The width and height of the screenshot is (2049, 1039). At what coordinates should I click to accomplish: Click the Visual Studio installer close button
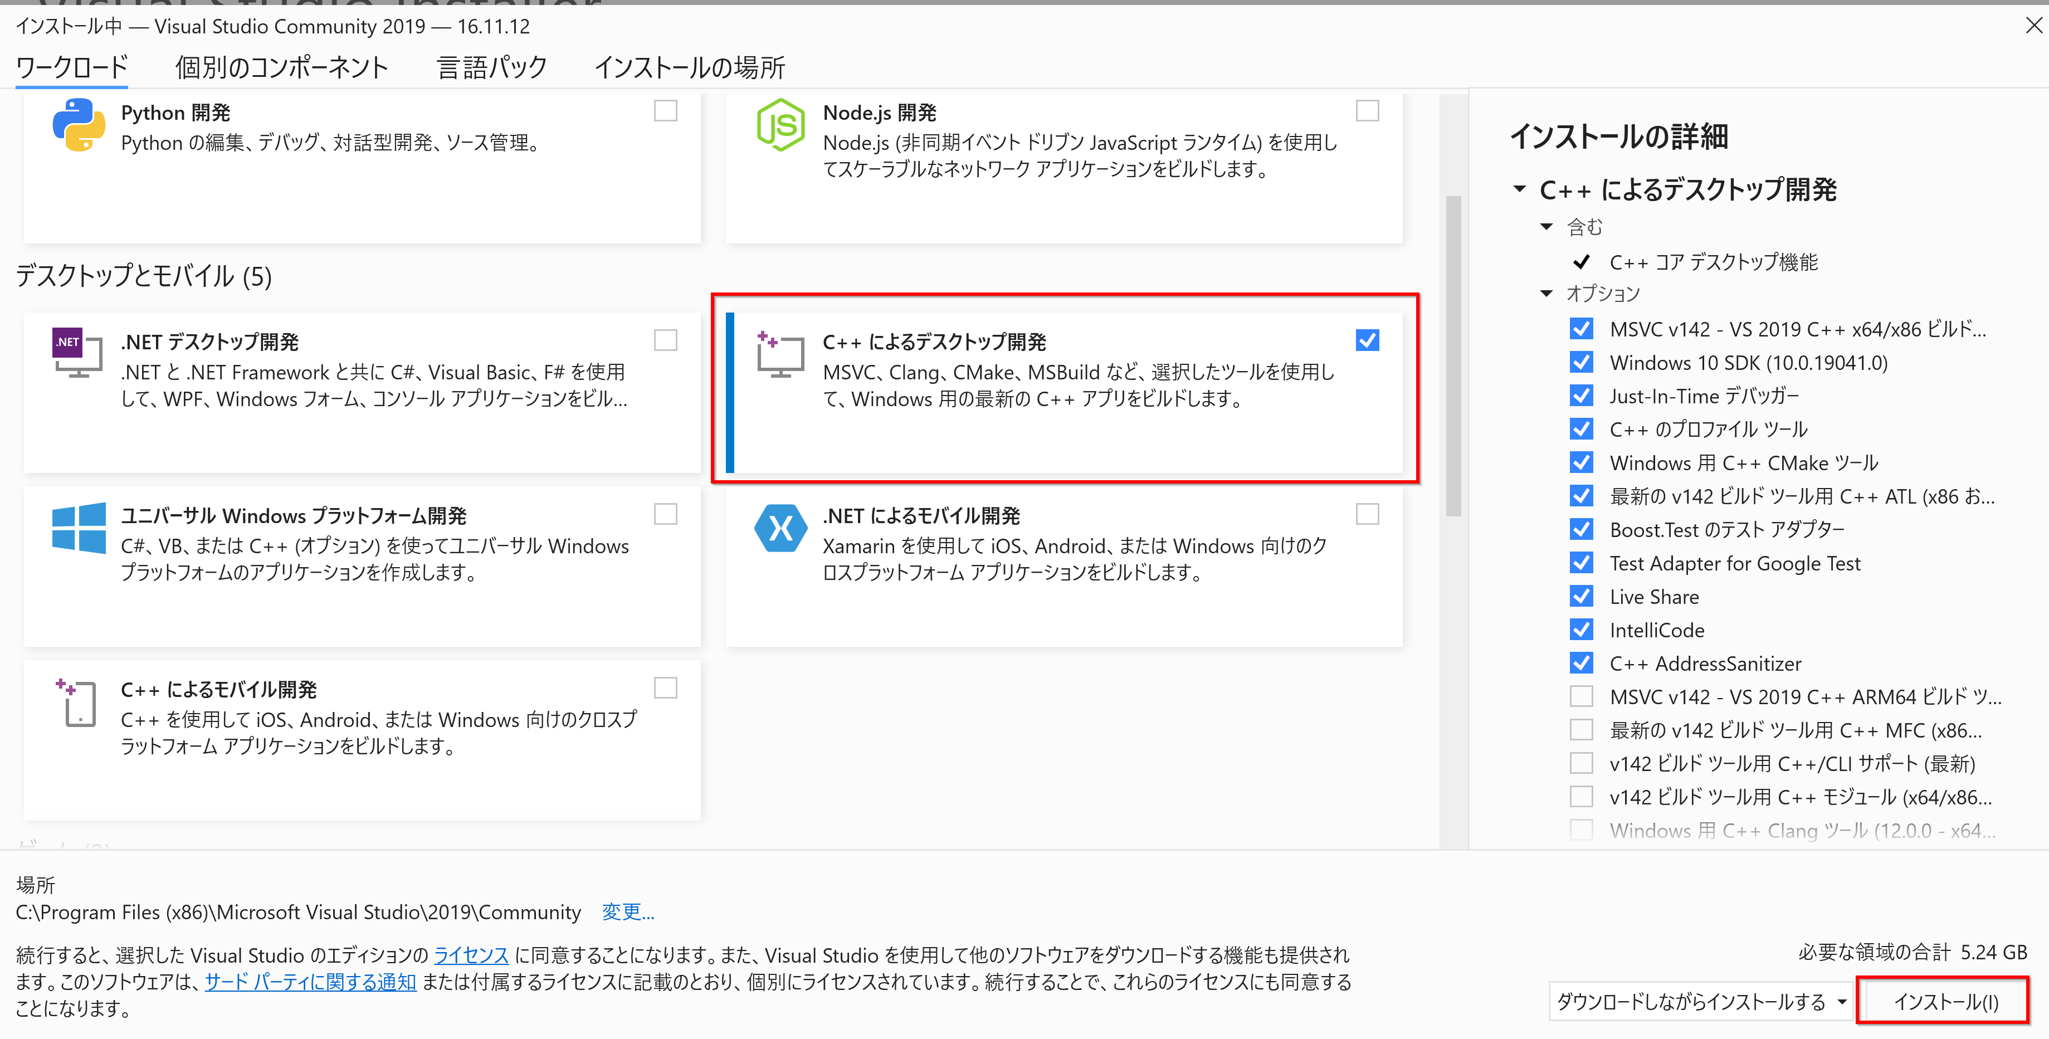2035,24
